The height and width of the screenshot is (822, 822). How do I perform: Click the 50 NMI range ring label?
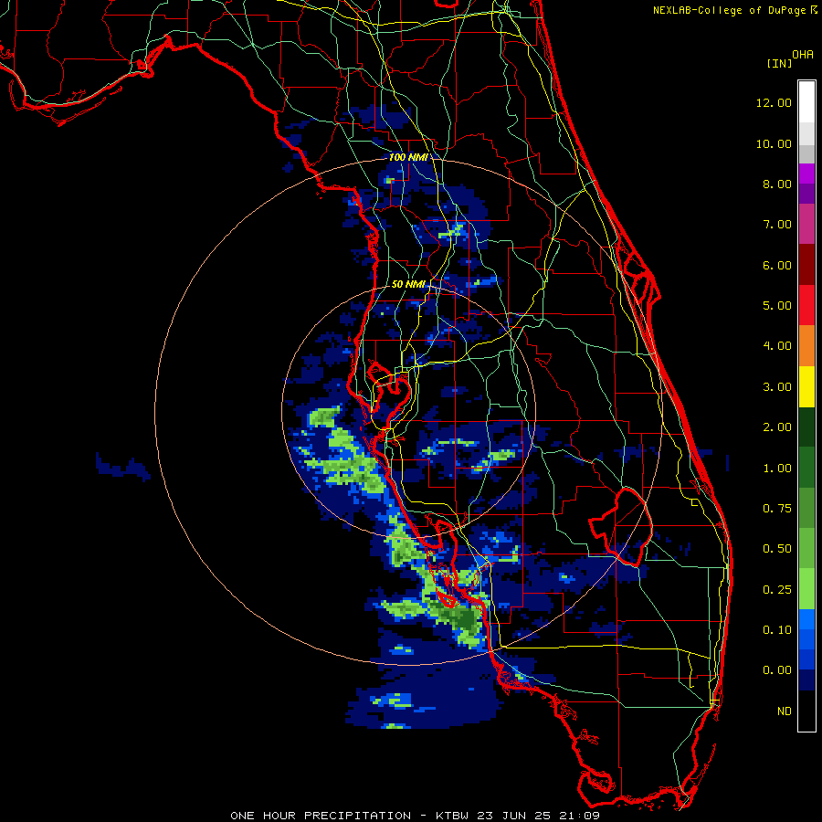408,284
